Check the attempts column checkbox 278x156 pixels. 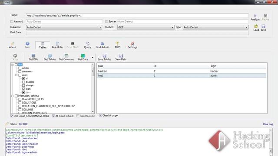pos(23,85)
